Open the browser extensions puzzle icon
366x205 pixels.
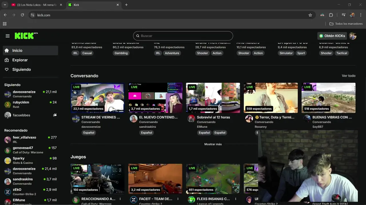pos(331,15)
